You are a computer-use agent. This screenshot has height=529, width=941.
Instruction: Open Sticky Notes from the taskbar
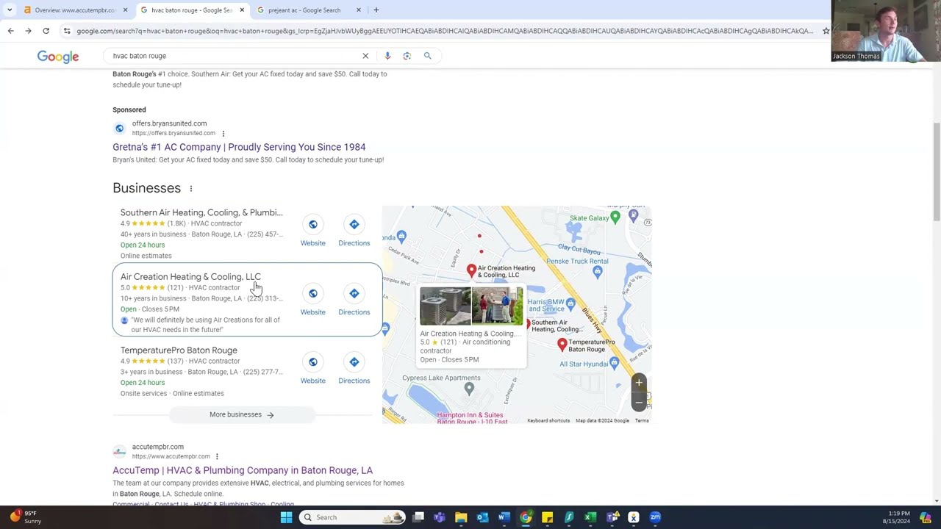(547, 517)
